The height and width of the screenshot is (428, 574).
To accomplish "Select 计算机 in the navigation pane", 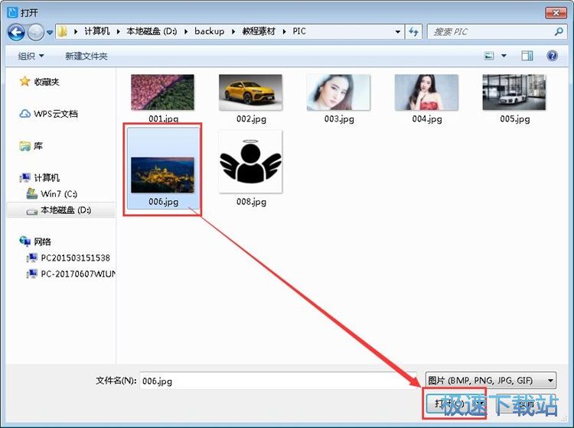I will (x=47, y=177).
